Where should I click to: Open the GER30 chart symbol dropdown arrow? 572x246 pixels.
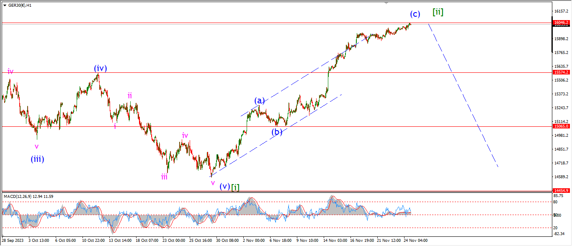coord(5,5)
